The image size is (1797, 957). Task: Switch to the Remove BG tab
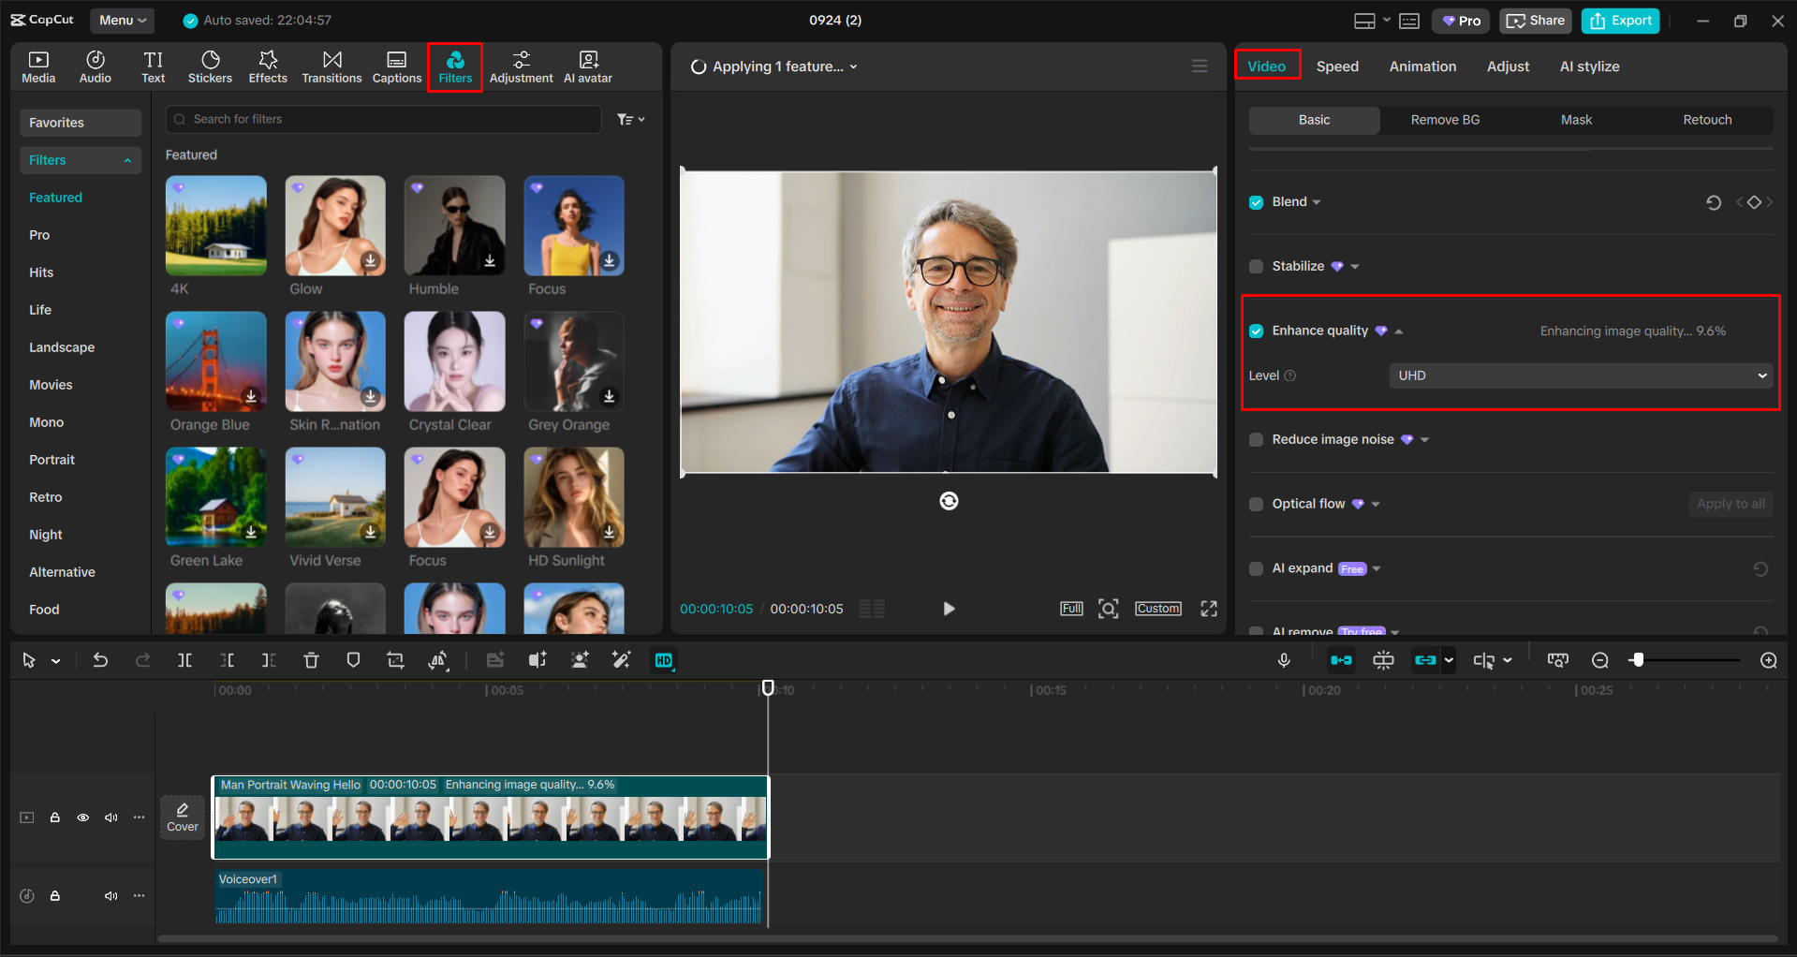coord(1444,120)
